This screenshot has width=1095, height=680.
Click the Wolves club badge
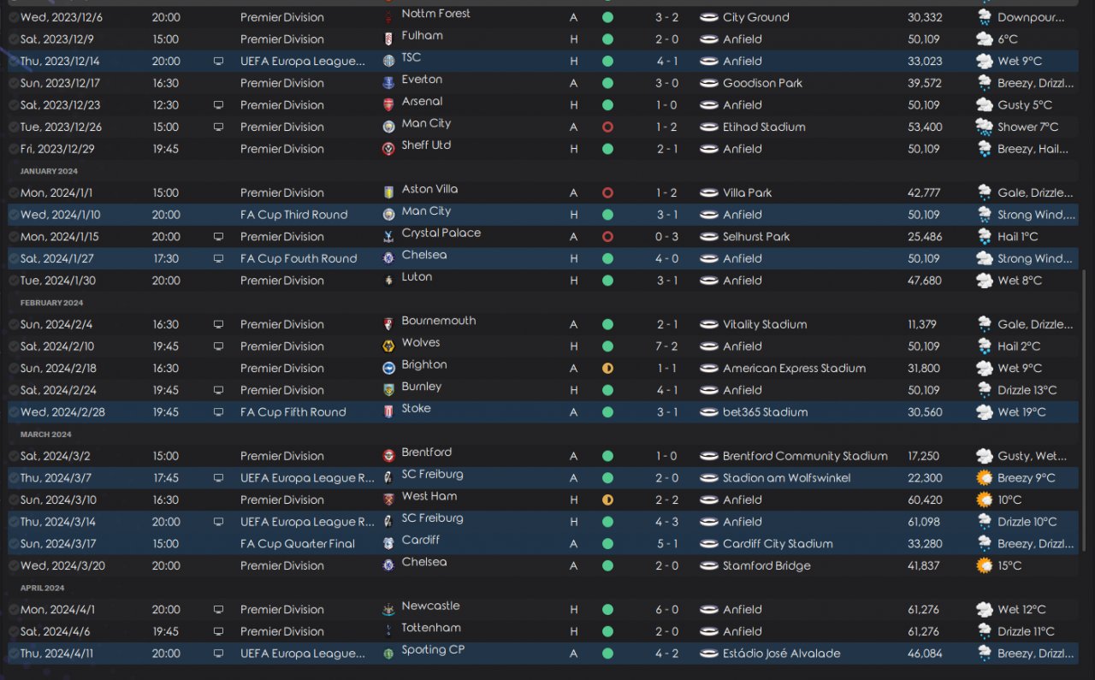click(389, 346)
